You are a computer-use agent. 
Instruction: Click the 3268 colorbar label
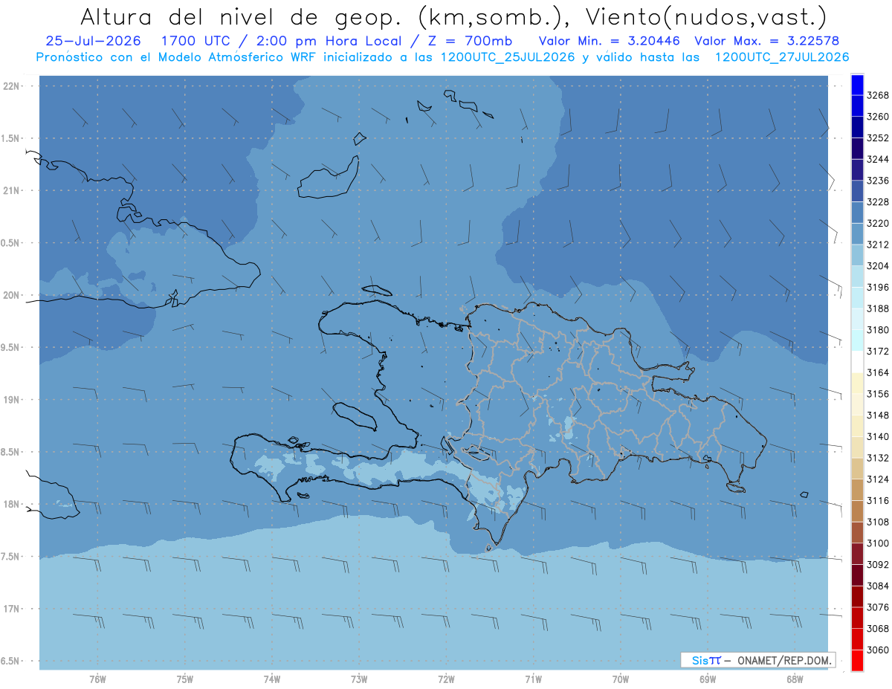click(x=877, y=95)
